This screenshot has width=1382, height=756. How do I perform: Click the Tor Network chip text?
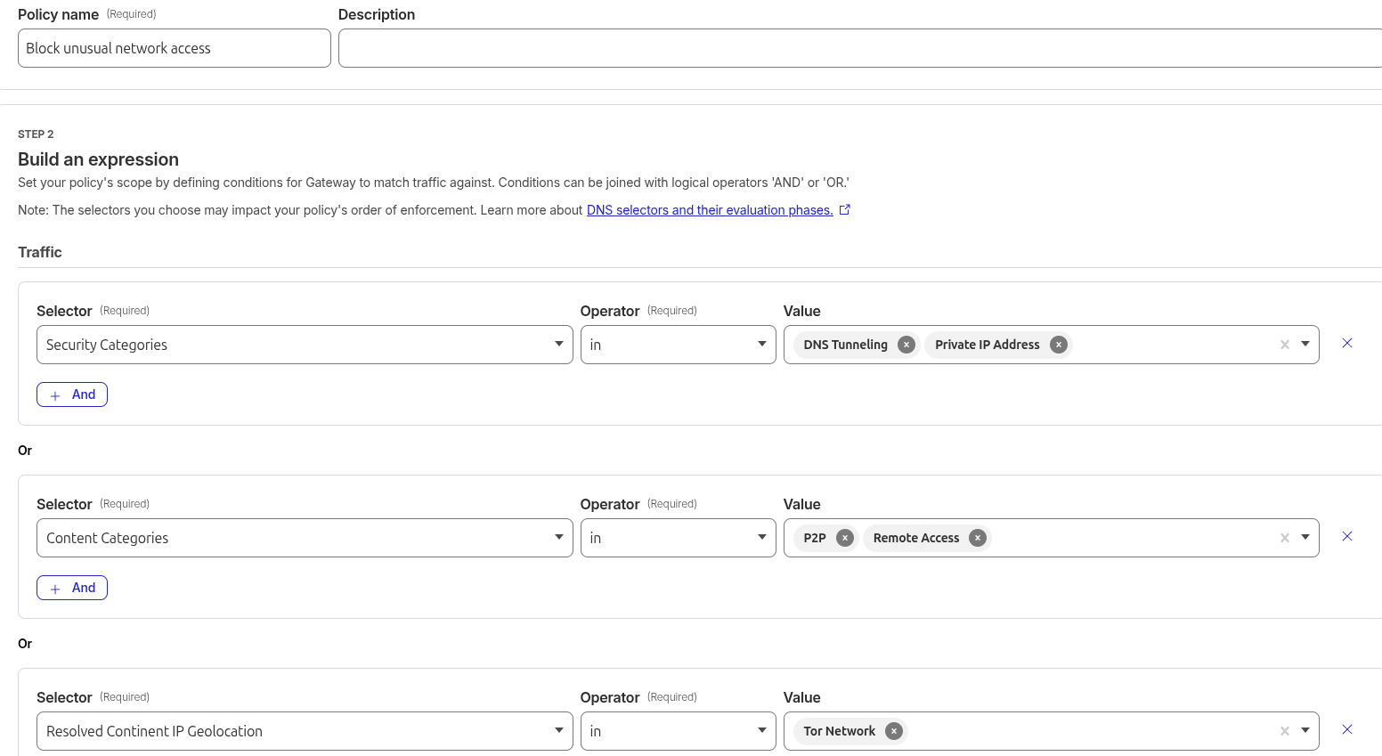click(x=840, y=731)
